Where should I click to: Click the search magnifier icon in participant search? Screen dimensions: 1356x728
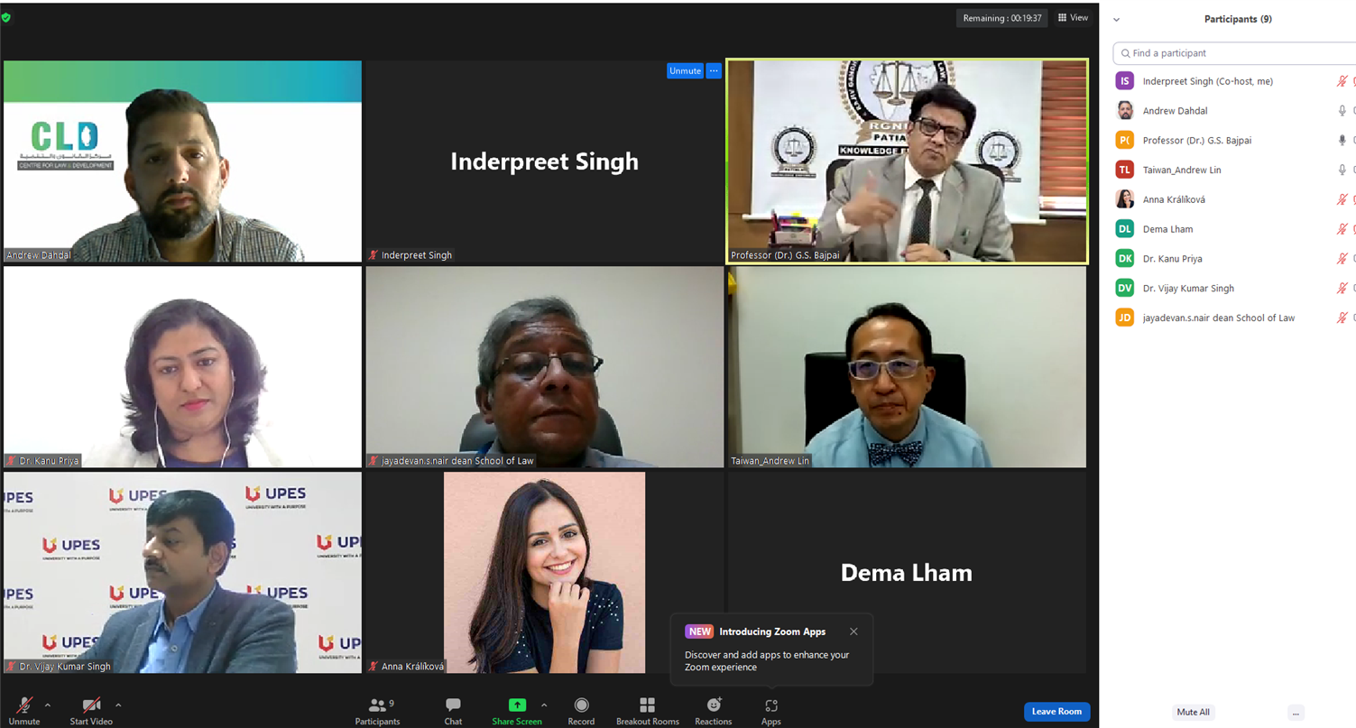1125,53
